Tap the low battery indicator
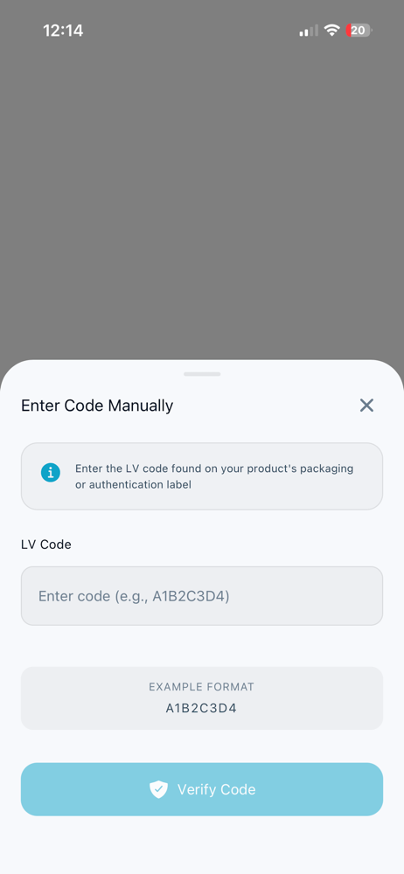The width and height of the screenshot is (404, 874). 359,30
